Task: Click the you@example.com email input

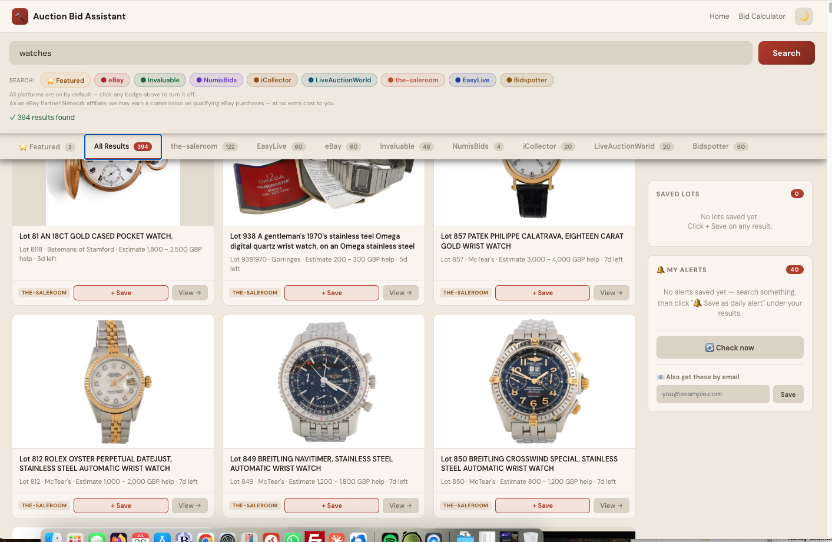Action: 712,394
